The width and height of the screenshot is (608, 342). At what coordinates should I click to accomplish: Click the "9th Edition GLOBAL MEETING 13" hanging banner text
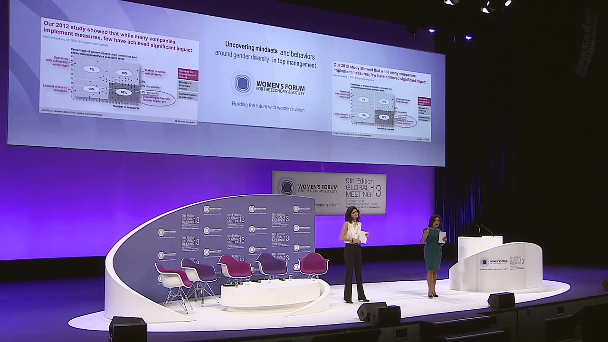(363, 188)
